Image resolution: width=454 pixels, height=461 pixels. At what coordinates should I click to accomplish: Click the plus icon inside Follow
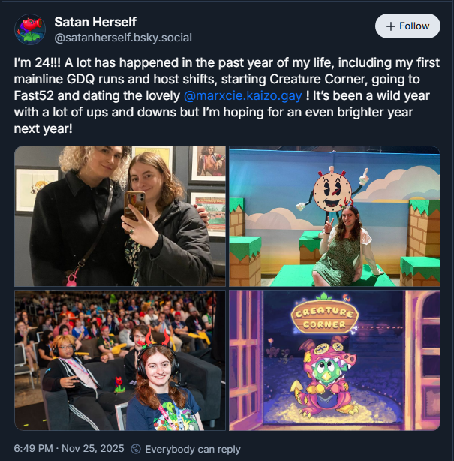[x=391, y=26]
